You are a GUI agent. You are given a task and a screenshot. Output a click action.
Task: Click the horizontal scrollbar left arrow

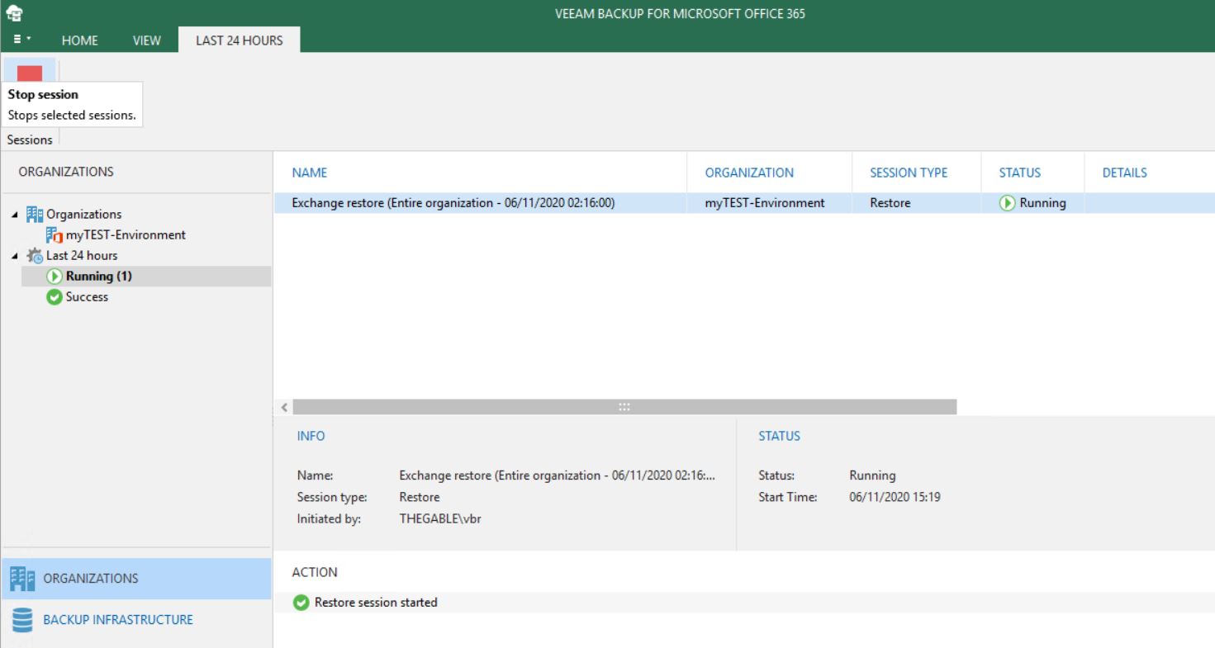click(x=284, y=407)
